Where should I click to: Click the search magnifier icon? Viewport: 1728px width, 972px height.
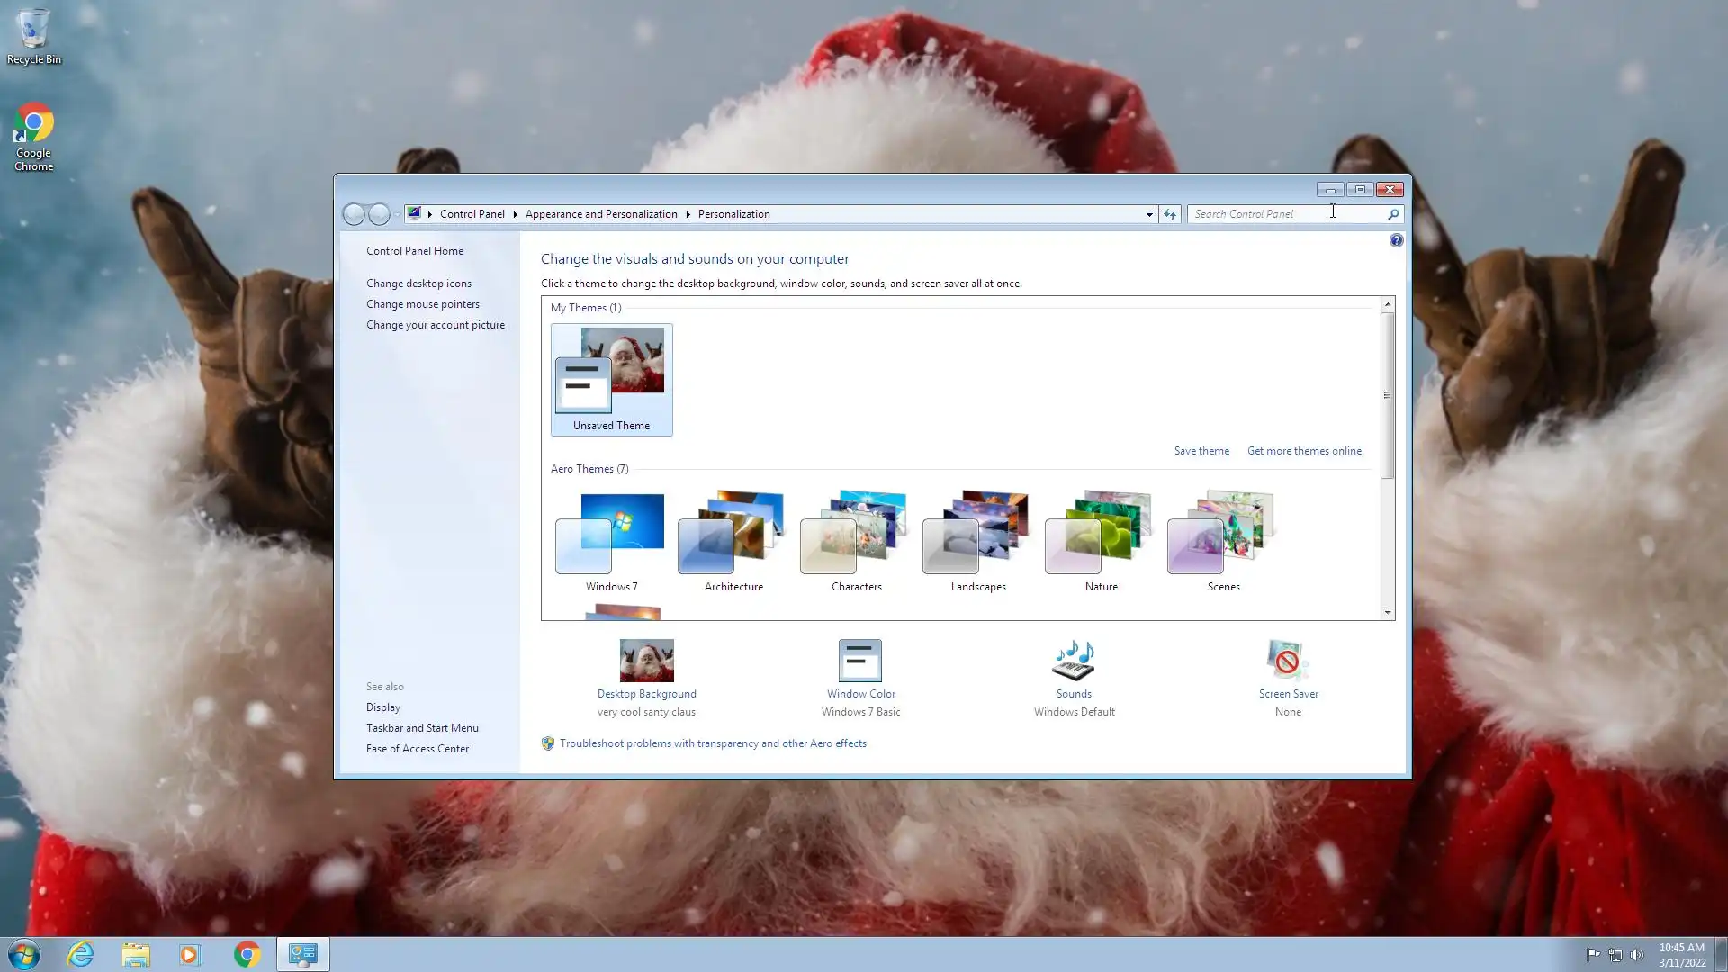click(x=1392, y=214)
